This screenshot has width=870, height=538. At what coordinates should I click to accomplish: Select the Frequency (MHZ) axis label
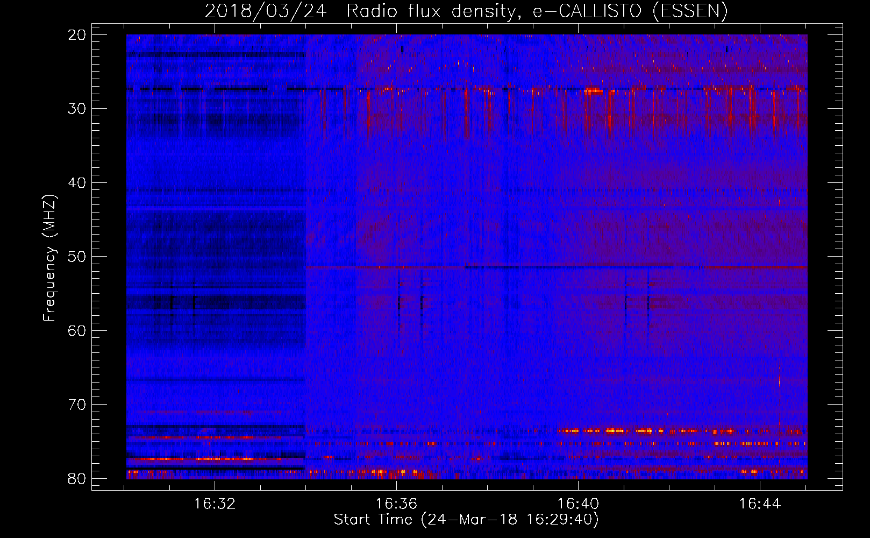(49, 258)
